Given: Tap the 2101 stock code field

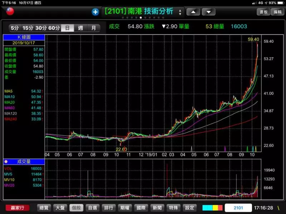Looking at the screenshot, I should [x=238, y=208].
